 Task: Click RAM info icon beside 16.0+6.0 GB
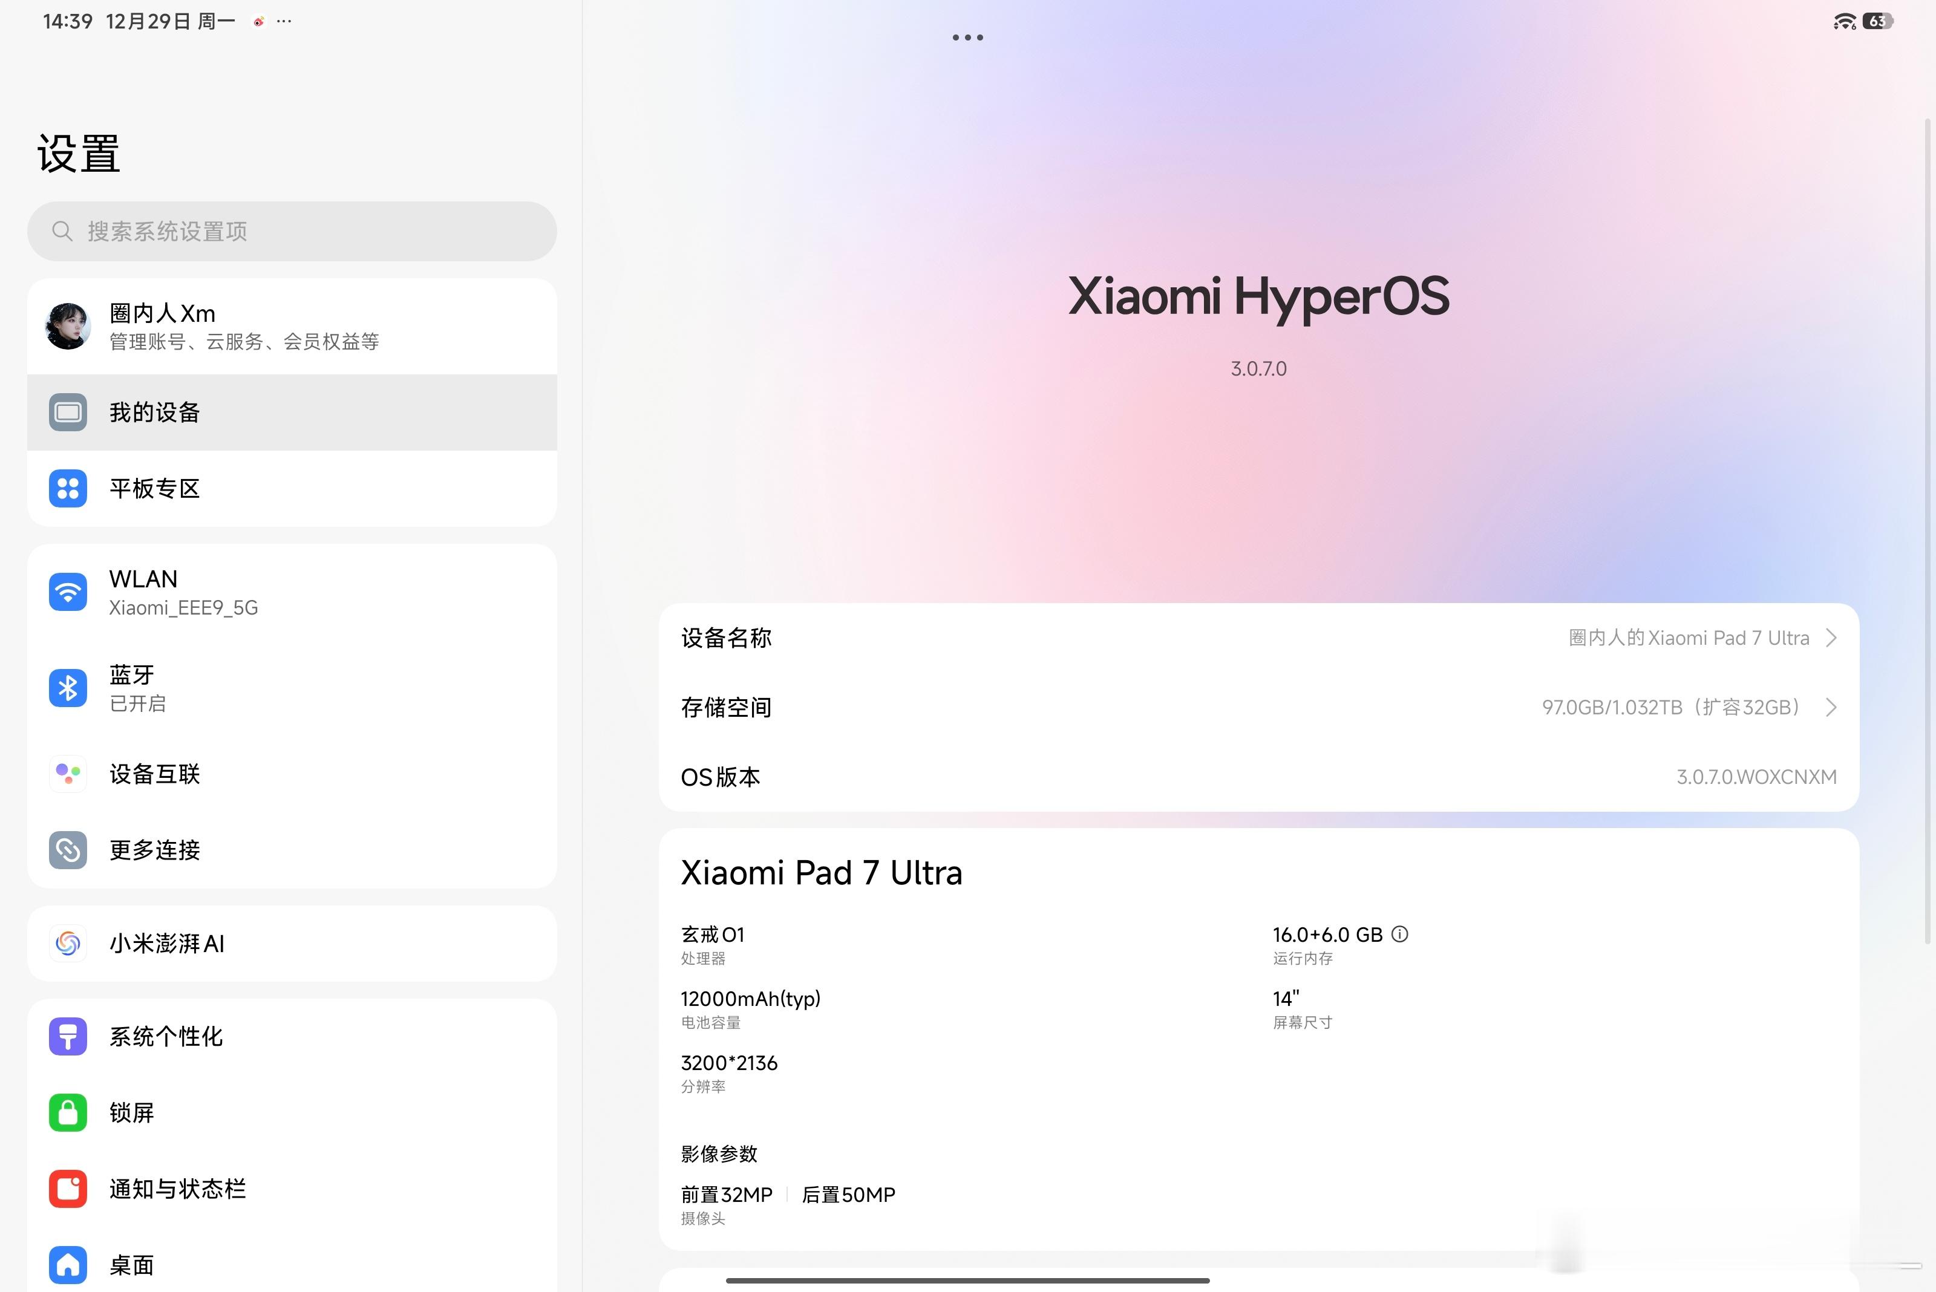pyautogui.click(x=1399, y=933)
